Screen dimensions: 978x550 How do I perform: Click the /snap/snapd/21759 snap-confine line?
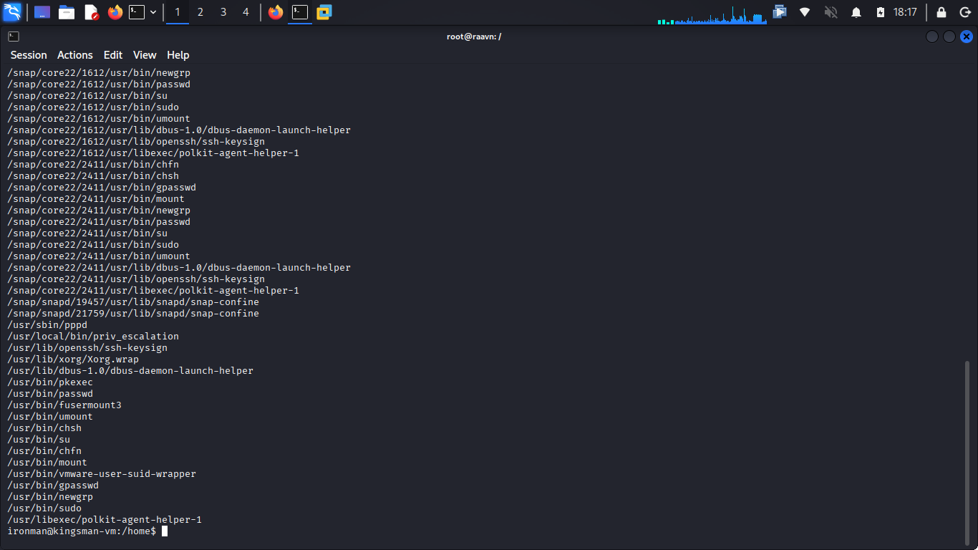[x=133, y=313]
